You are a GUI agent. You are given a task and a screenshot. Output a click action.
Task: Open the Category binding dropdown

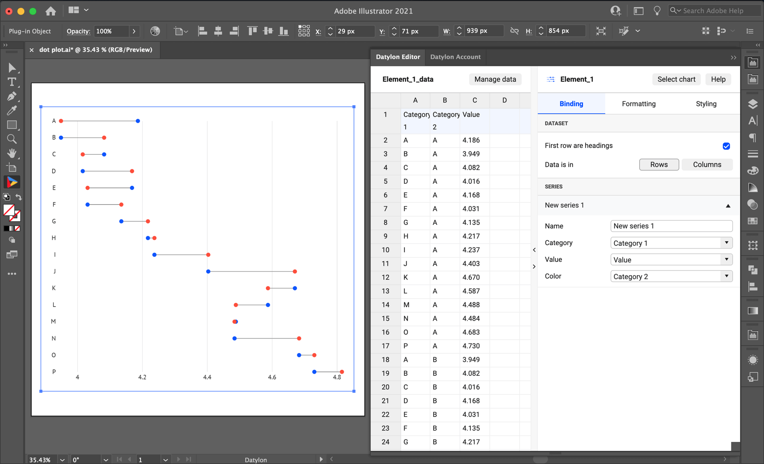click(727, 243)
